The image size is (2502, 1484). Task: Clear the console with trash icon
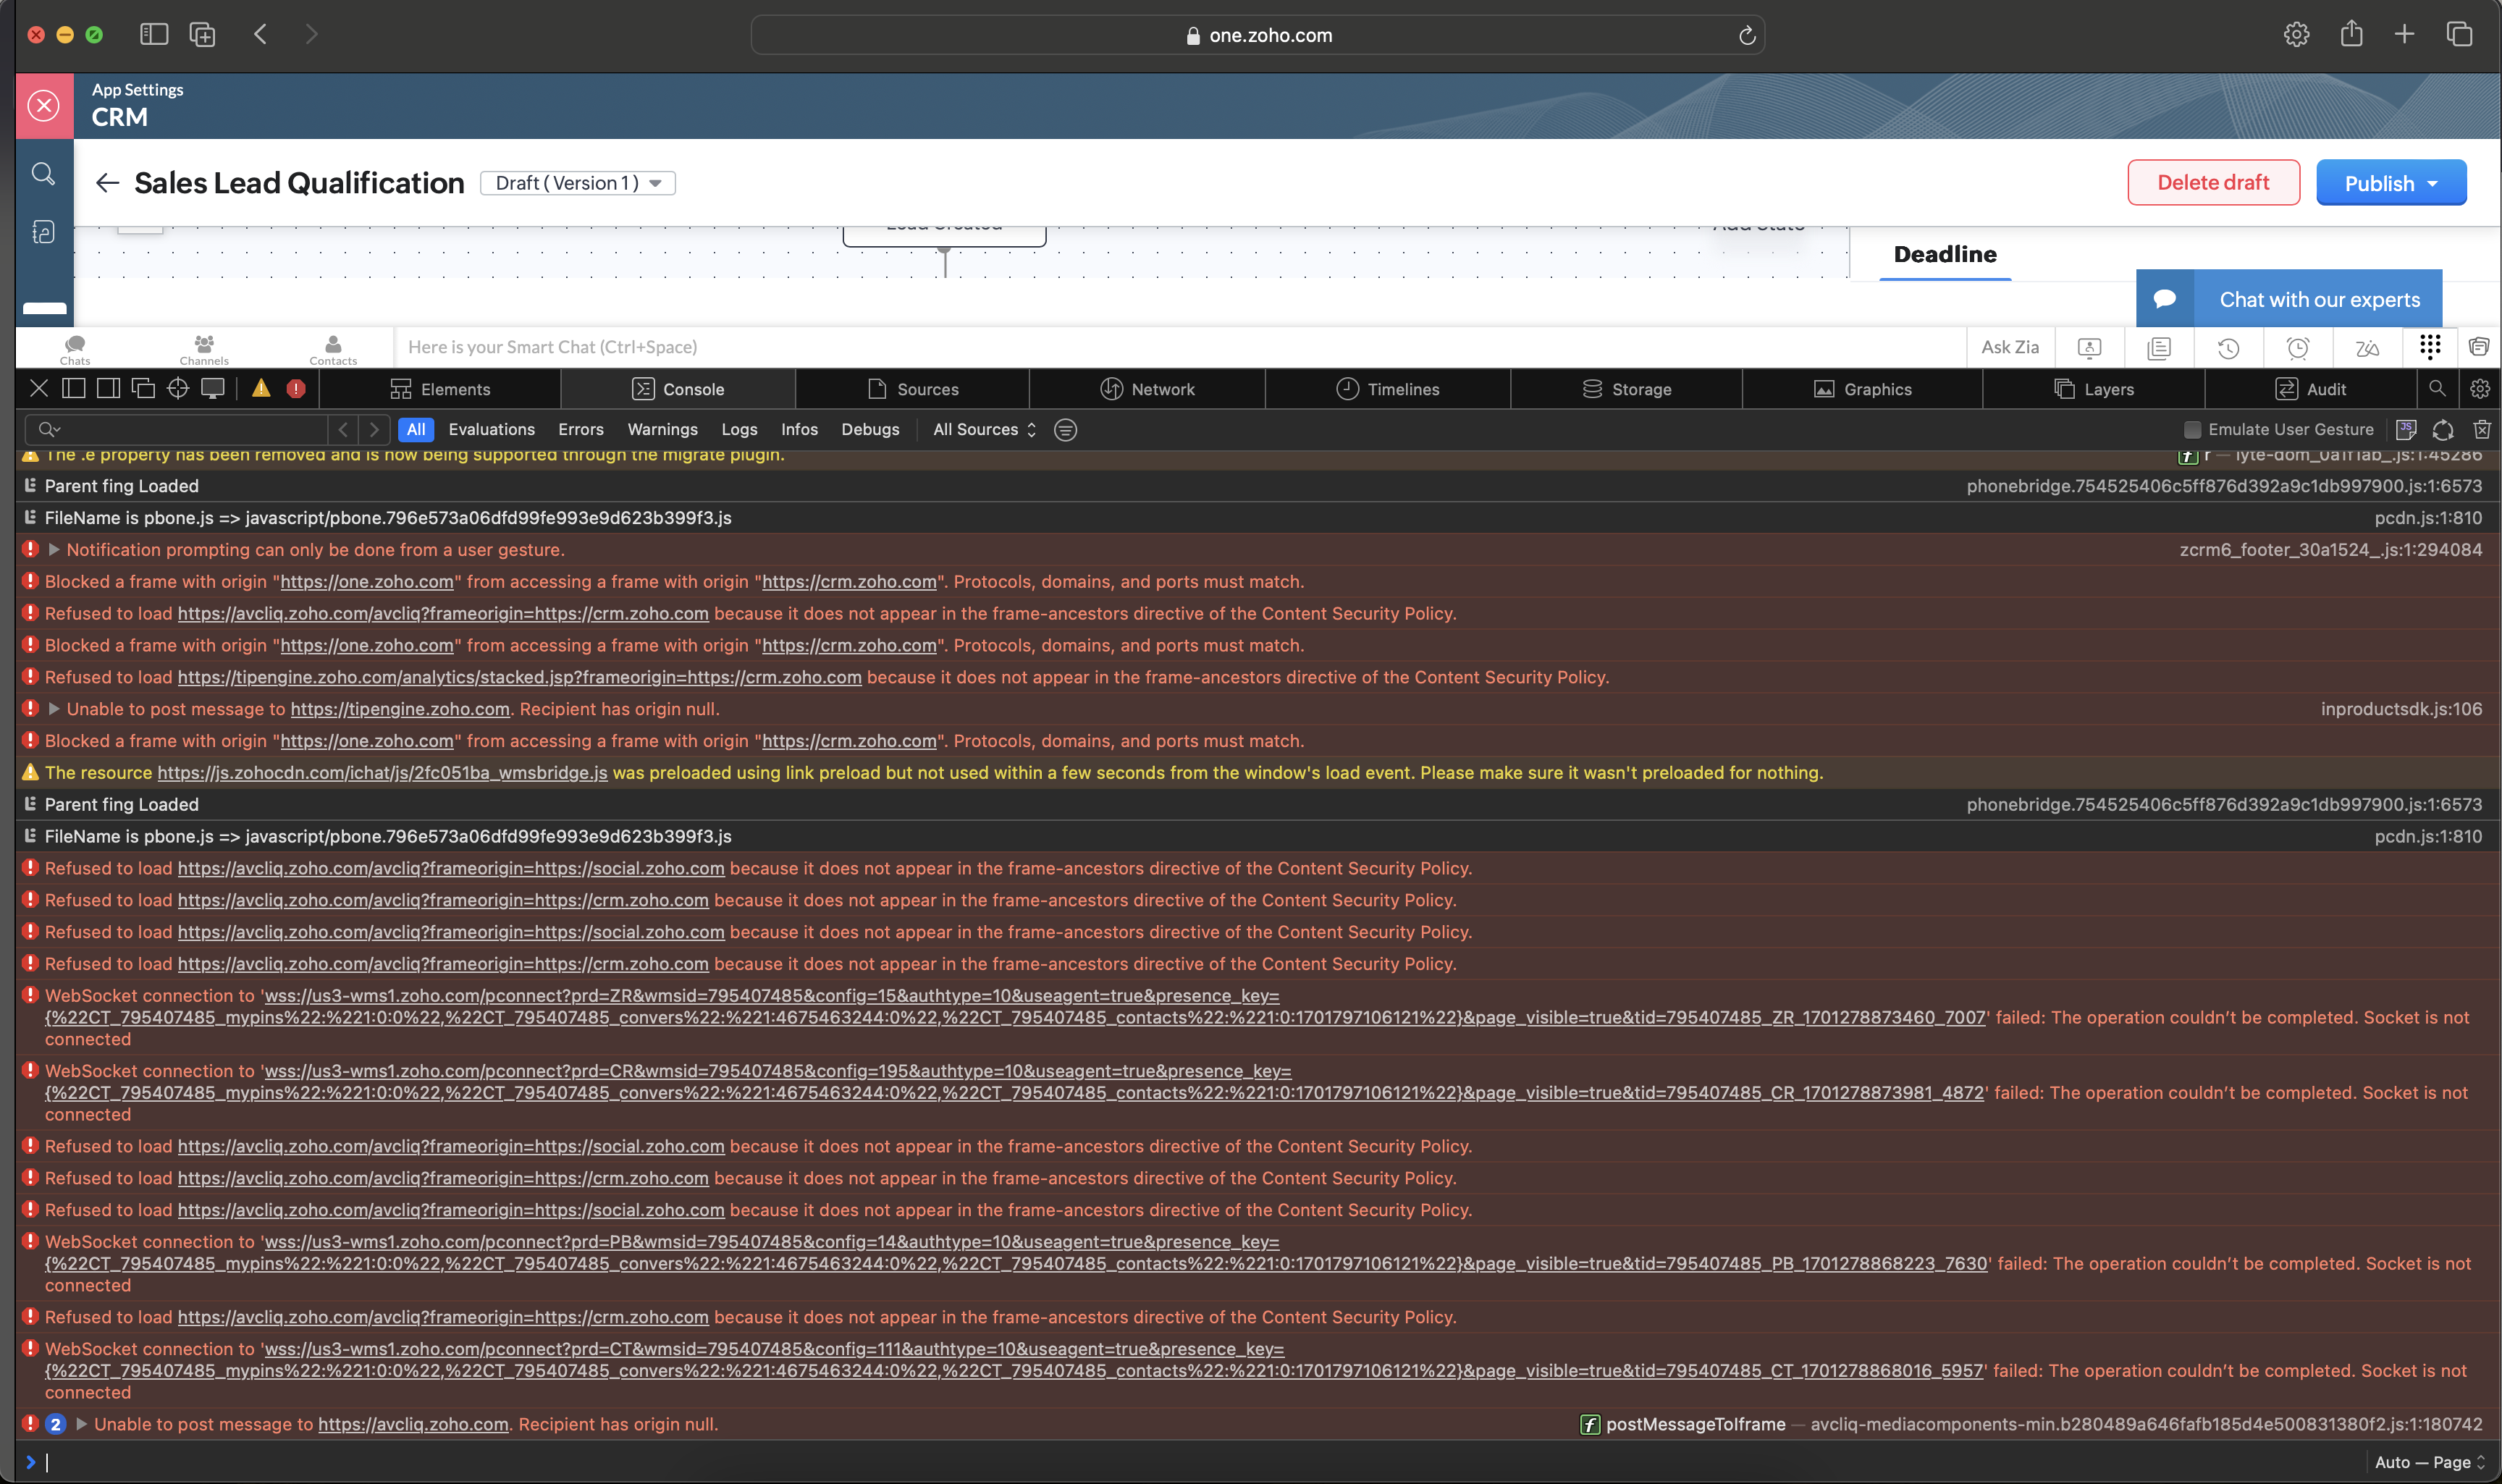(2481, 430)
